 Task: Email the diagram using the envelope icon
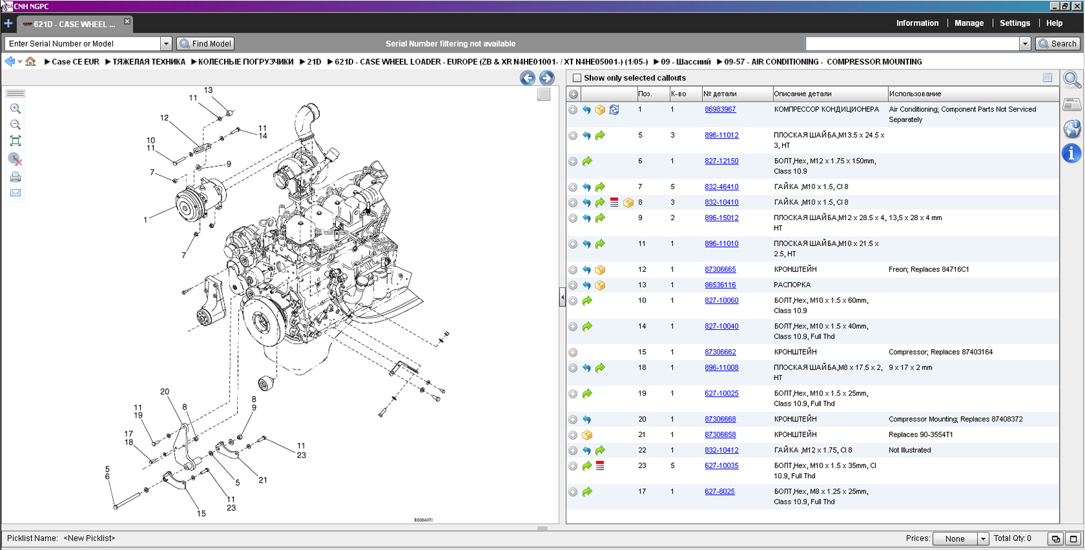coord(16,193)
